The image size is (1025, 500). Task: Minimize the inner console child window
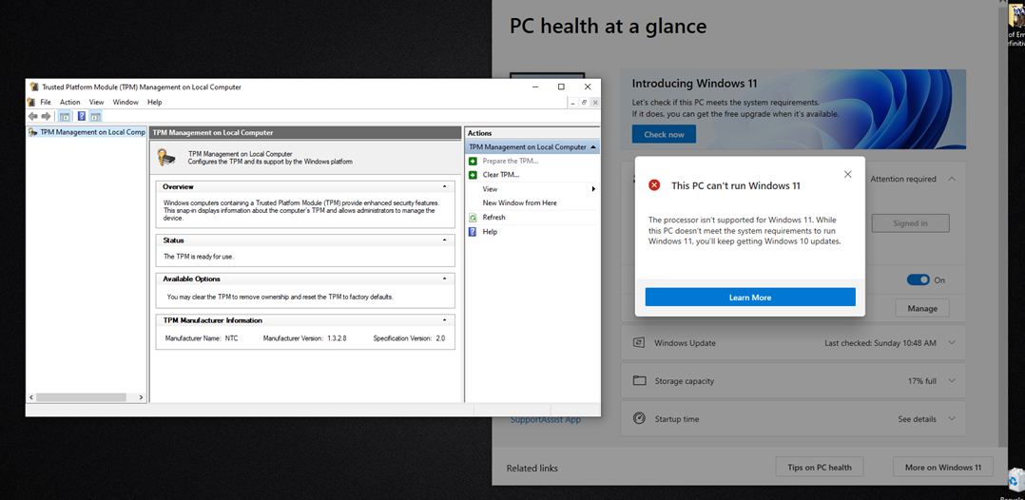[573, 103]
